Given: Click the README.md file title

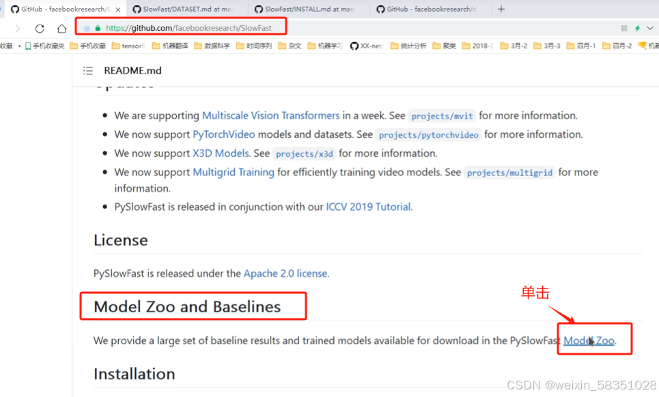Looking at the screenshot, I should click(132, 70).
